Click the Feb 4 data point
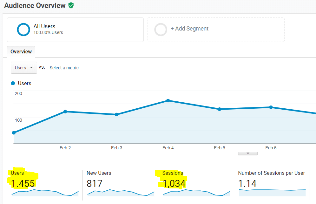This screenshot has width=316, height=204. point(168,101)
